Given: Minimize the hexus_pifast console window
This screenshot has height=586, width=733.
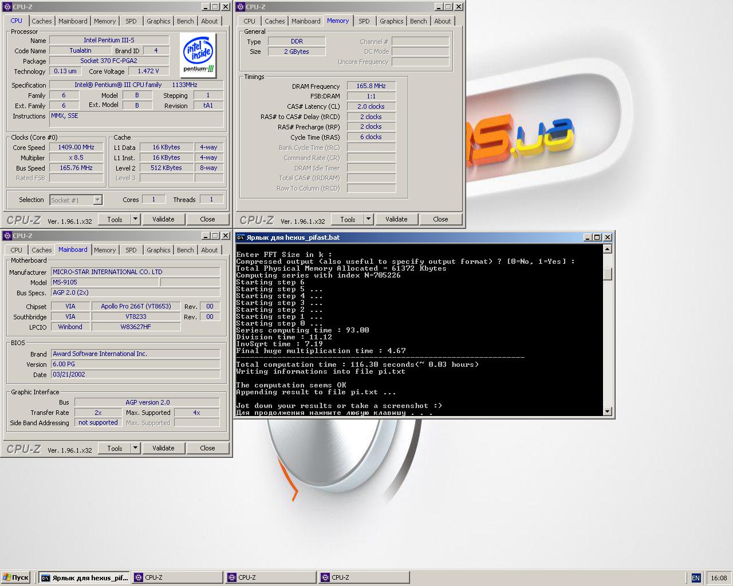Looking at the screenshot, I should 588,237.
